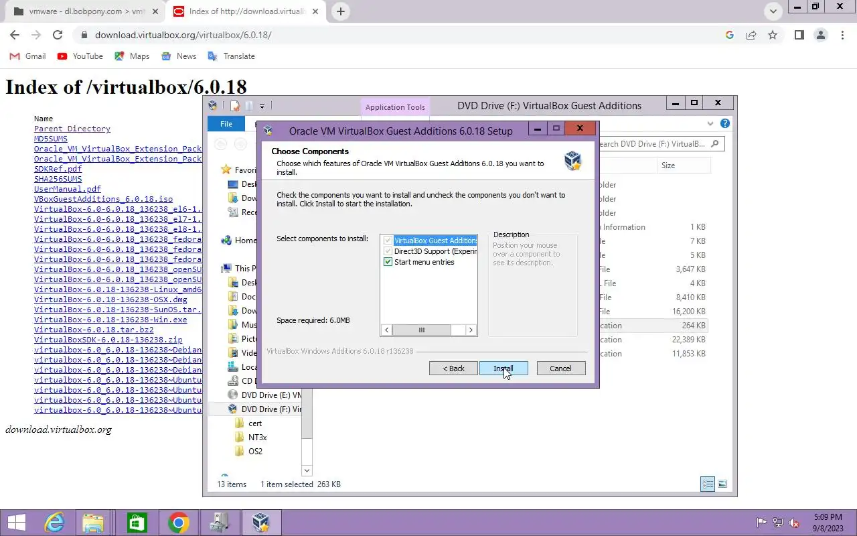The width and height of the screenshot is (857, 536).
Task: Open the UserManual.pdf link
Action: tap(68, 189)
